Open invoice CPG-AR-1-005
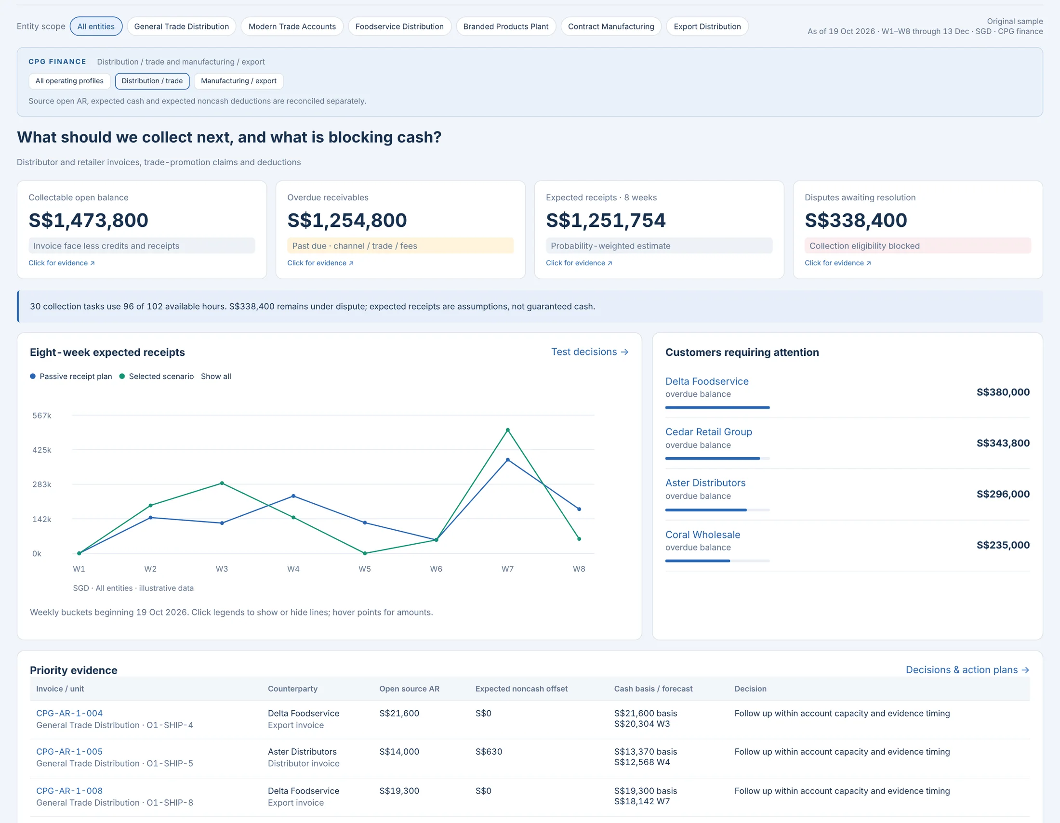Image resolution: width=1060 pixels, height=823 pixels. tap(69, 752)
